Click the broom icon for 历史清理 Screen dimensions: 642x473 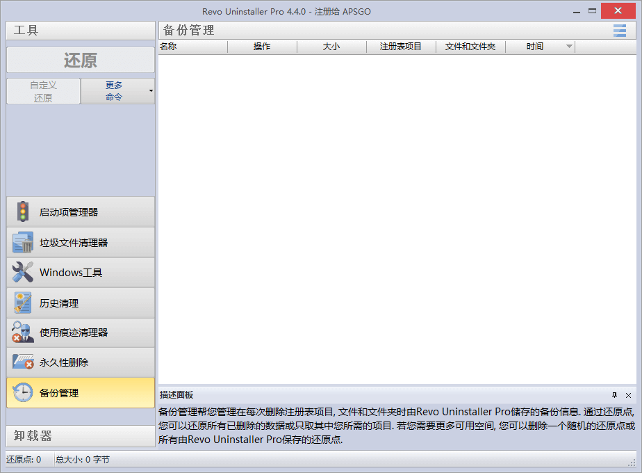coord(23,303)
